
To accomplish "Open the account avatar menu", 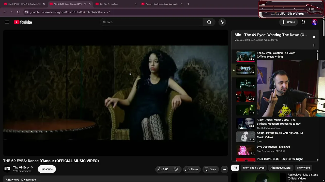I will click(314, 22).
